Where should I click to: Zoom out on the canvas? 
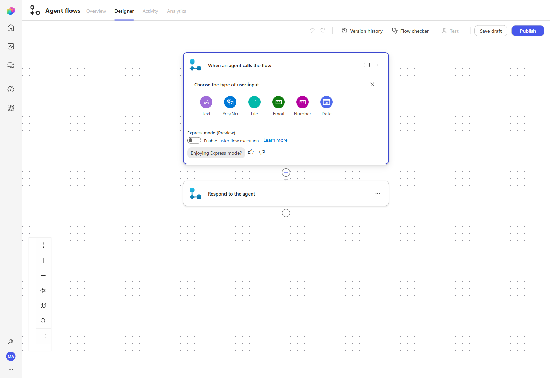tap(43, 276)
